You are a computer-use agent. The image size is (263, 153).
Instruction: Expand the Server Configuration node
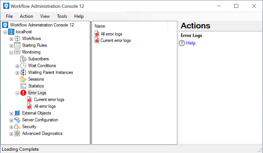tap(11, 120)
